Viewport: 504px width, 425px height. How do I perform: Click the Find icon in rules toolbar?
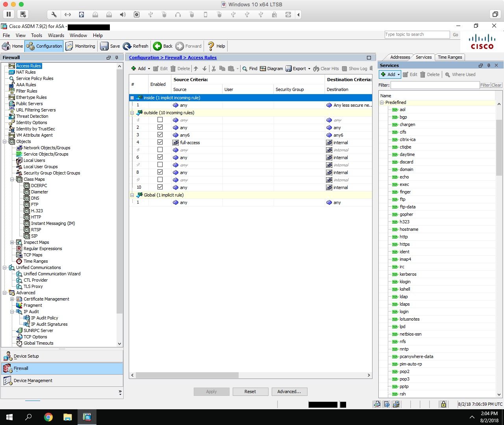click(x=245, y=69)
